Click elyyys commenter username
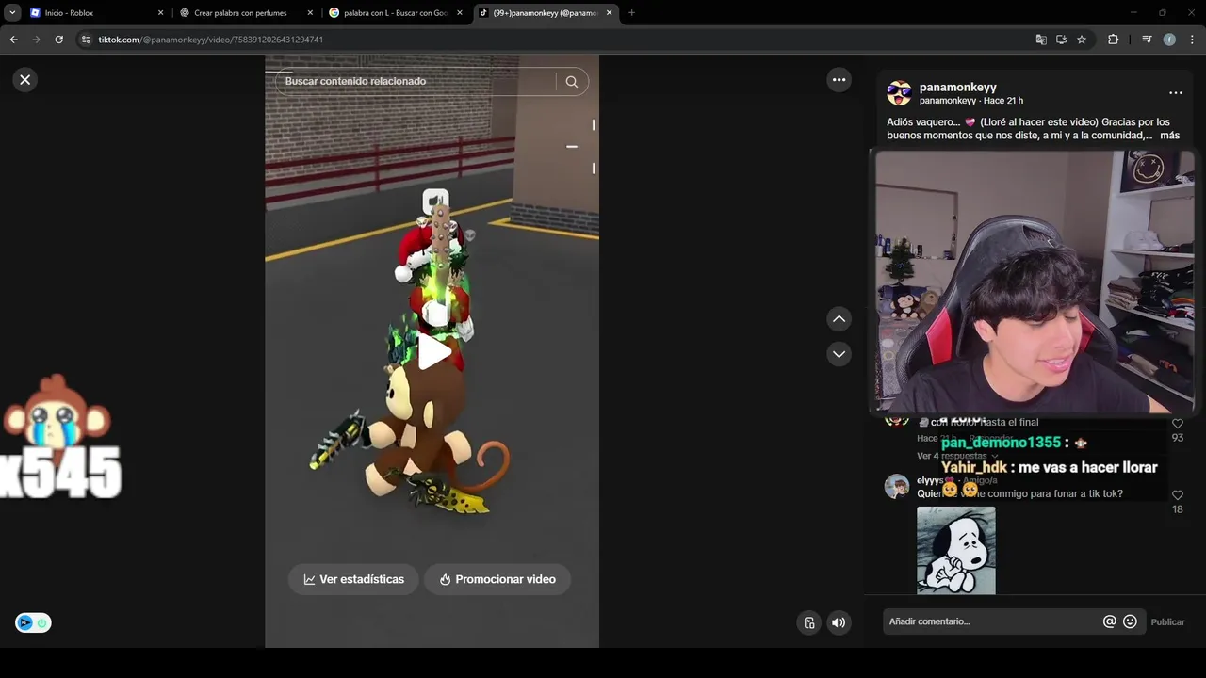This screenshot has height=678, width=1206. pos(930,480)
